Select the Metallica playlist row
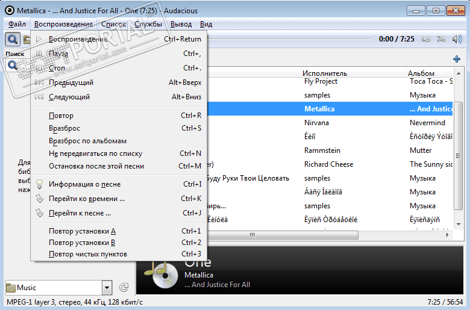 point(330,109)
